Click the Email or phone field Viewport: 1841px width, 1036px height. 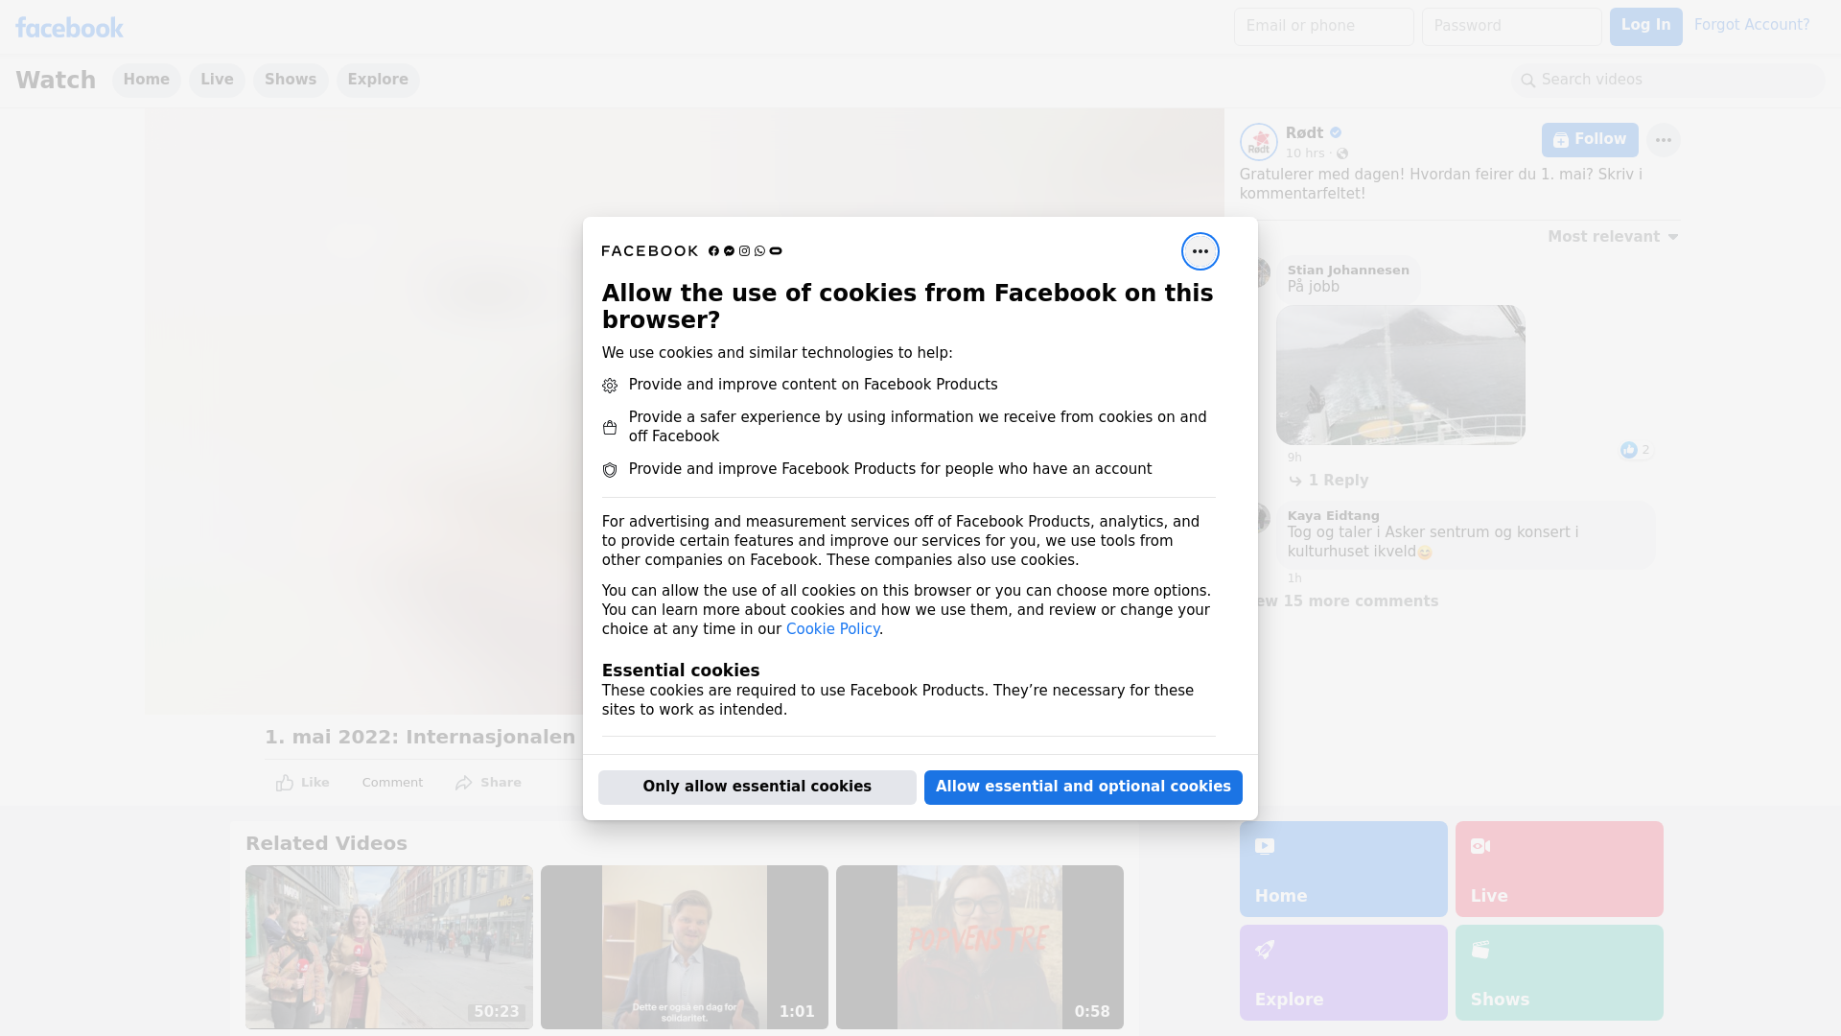(1323, 26)
